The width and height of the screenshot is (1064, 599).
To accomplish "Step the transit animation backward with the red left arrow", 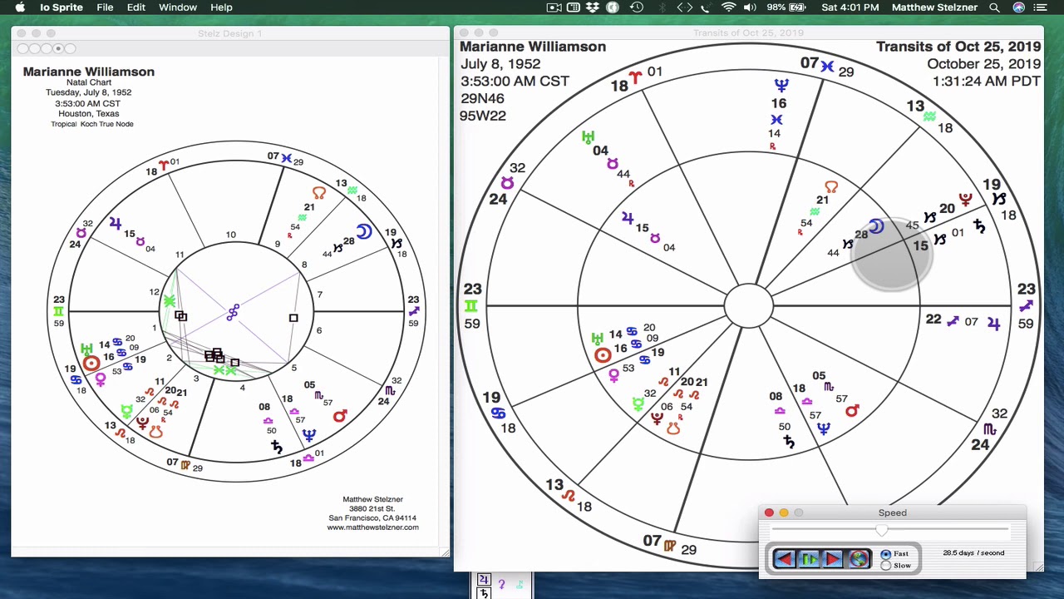I will coord(784,559).
